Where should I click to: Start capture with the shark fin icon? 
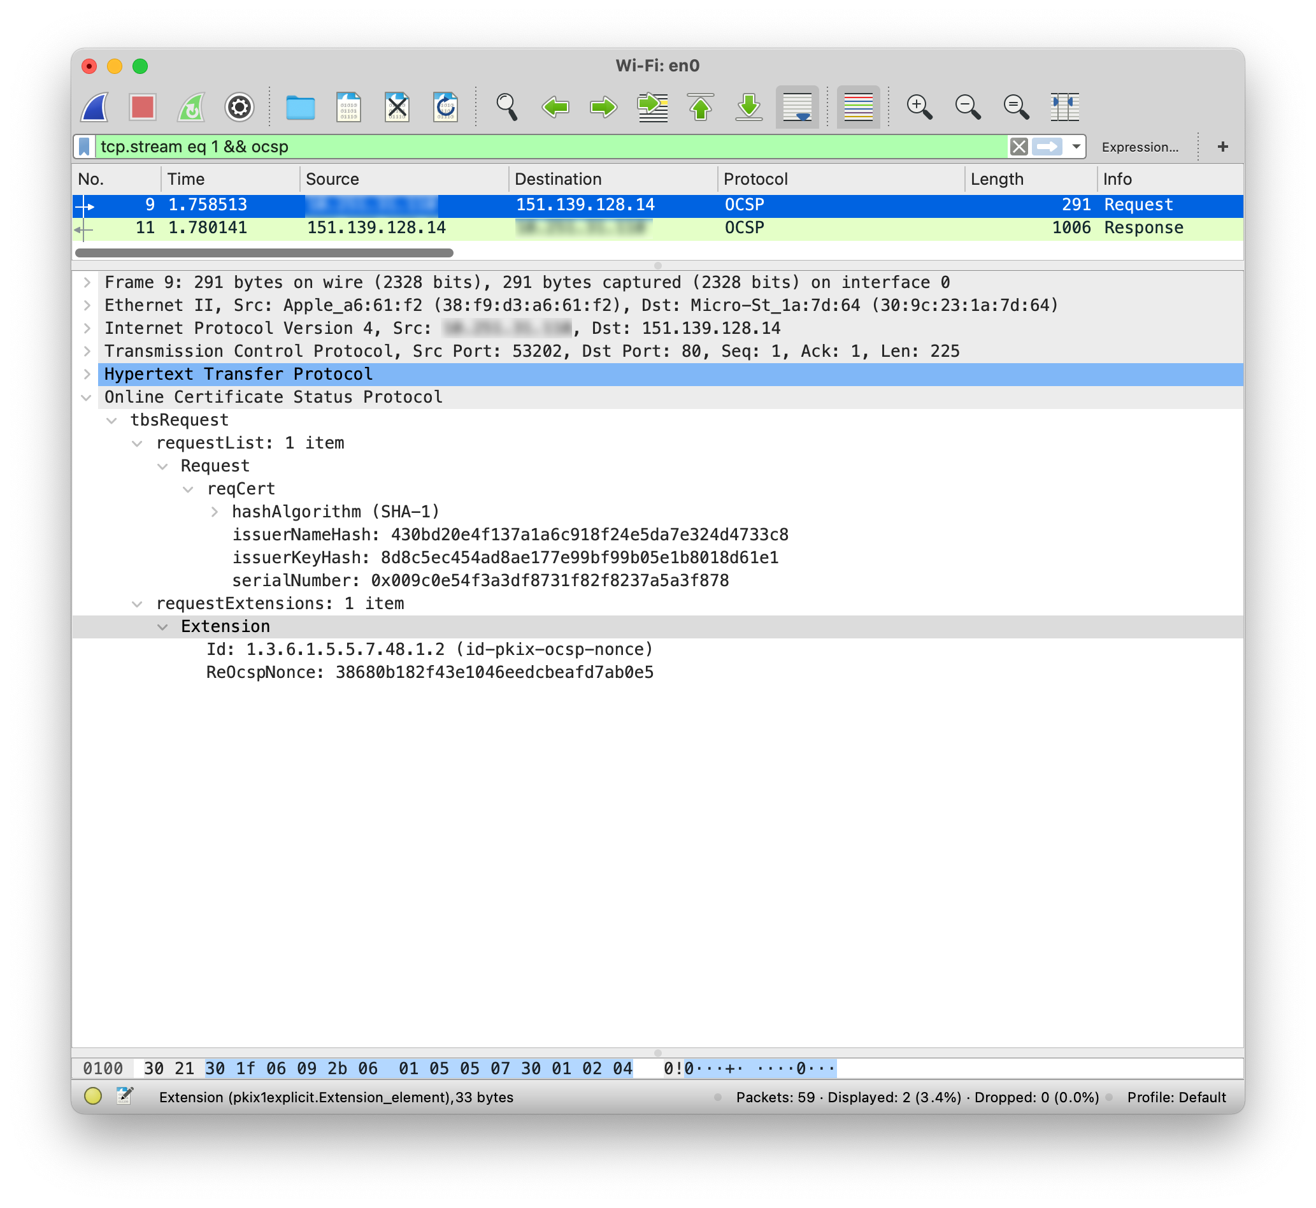pos(95,106)
